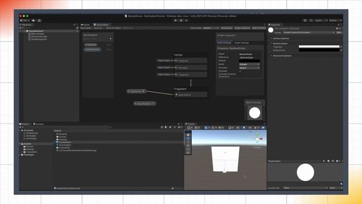Switch to the Project tab
362x204 pixels.
pyautogui.click(x=24, y=124)
